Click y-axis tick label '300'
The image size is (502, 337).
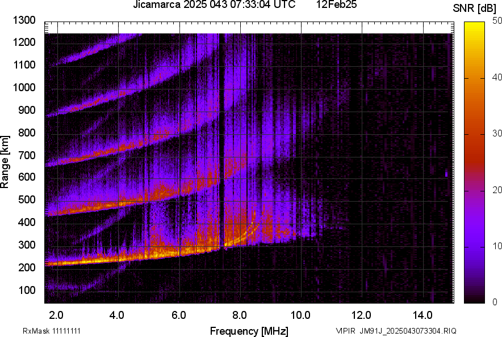point(27,245)
